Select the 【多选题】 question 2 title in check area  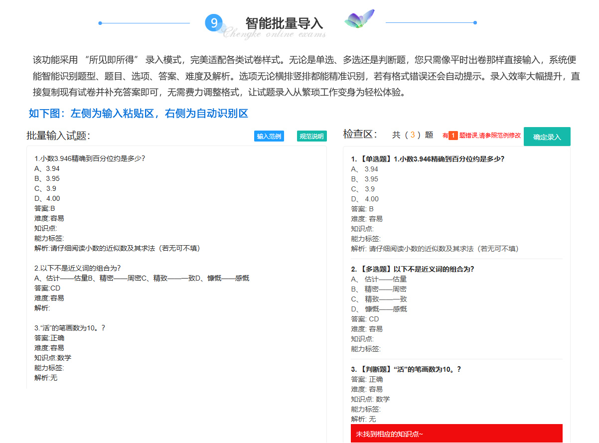[412, 269]
